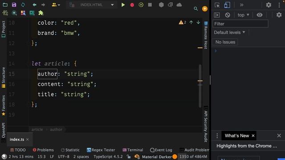Close the index.ts tab
Image resolution: width=285 pixels, height=160 pixels.
point(27,139)
